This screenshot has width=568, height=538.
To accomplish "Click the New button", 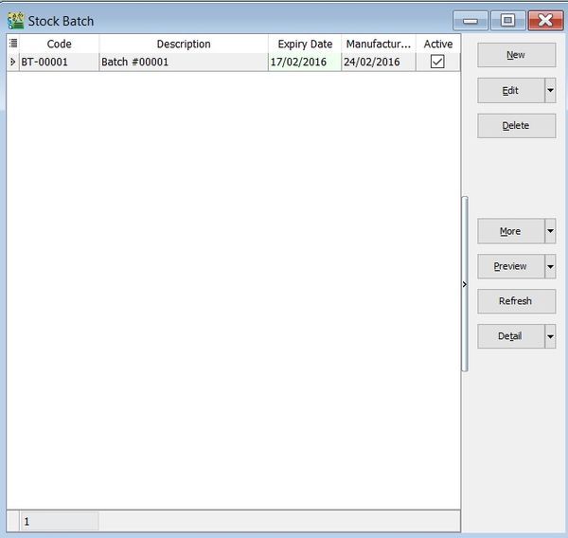I will click(516, 55).
